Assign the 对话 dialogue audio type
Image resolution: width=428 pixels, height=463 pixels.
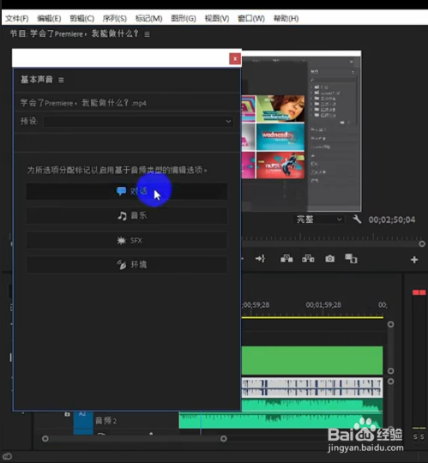(127, 191)
